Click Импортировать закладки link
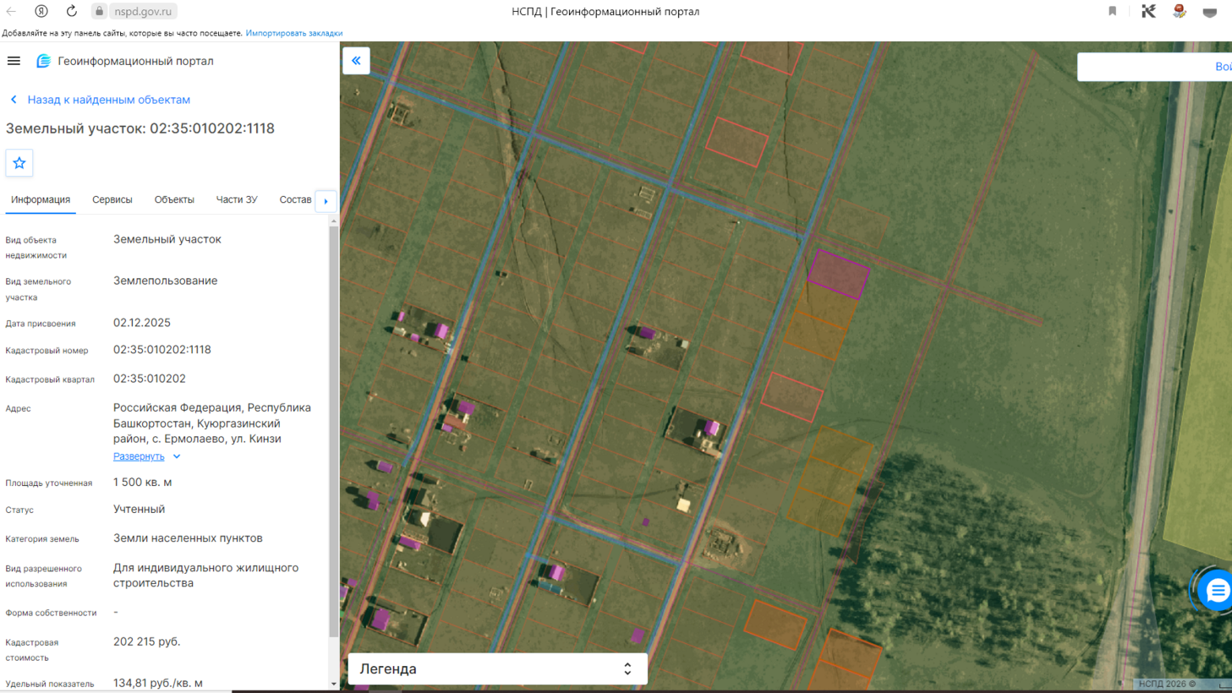 point(294,33)
